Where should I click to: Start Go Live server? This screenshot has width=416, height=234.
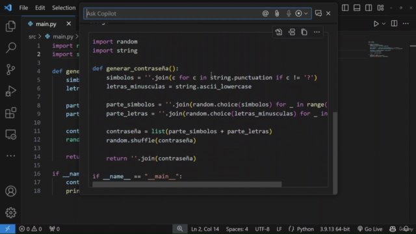pyautogui.click(x=370, y=229)
